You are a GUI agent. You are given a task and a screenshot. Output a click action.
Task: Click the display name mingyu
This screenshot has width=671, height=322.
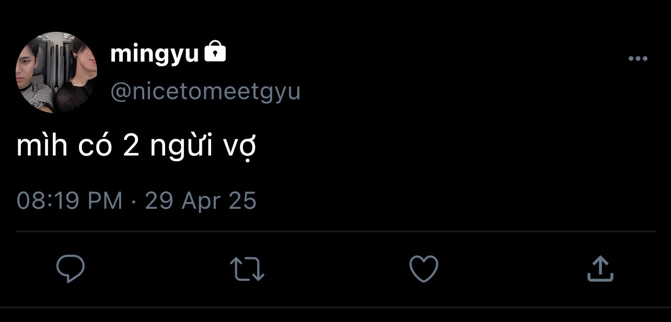coord(154,54)
